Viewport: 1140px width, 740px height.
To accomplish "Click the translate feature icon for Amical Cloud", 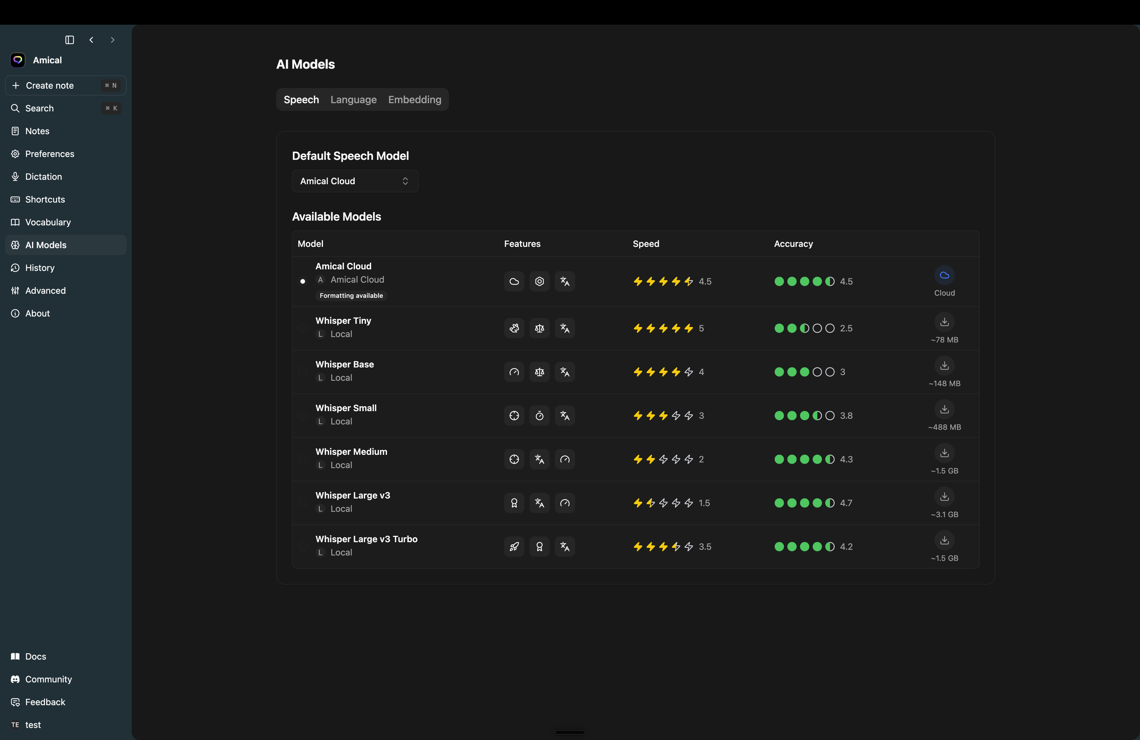I will 565,281.
